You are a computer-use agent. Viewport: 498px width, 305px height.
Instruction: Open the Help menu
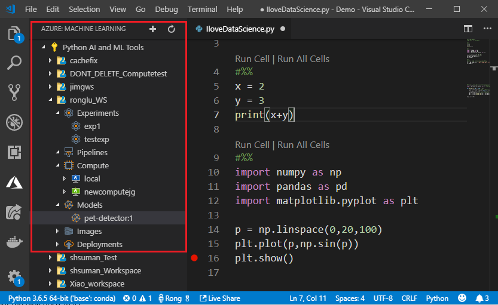235,9
